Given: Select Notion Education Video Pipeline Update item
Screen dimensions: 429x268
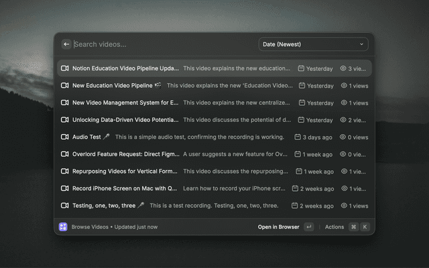Looking at the screenshot, I should click(x=125, y=68).
